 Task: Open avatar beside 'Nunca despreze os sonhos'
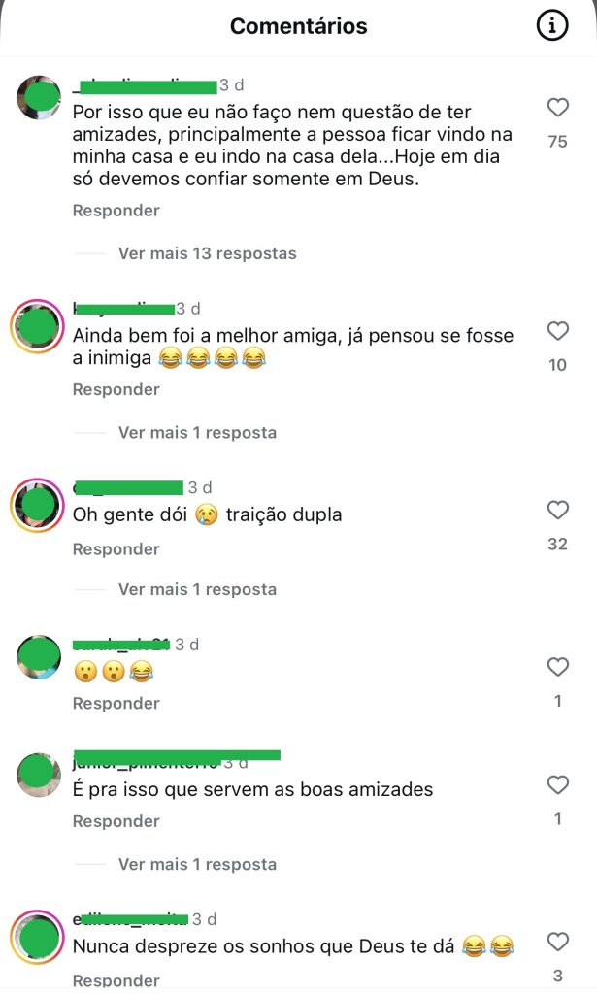click(38, 937)
